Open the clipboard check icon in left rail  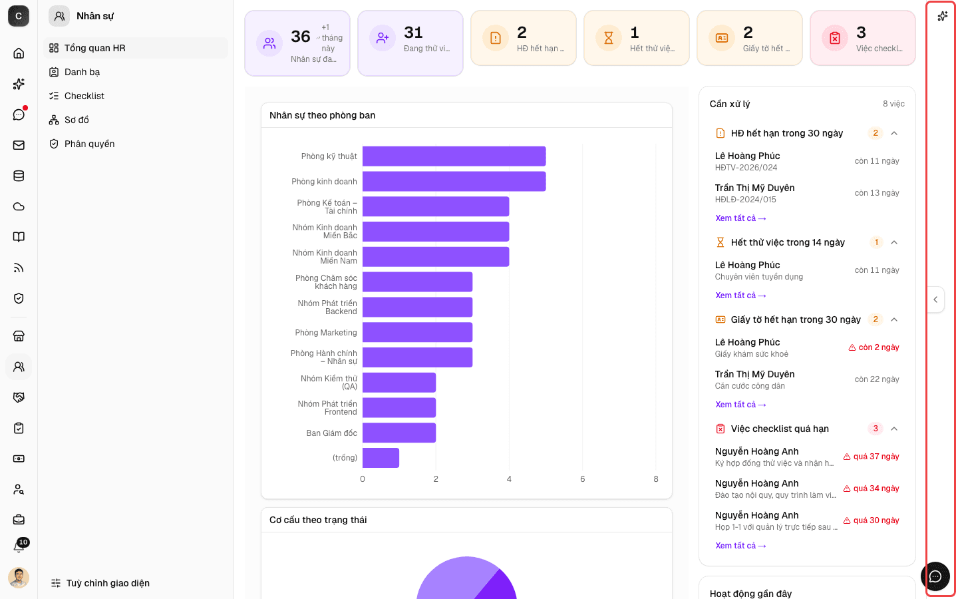click(x=19, y=428)
